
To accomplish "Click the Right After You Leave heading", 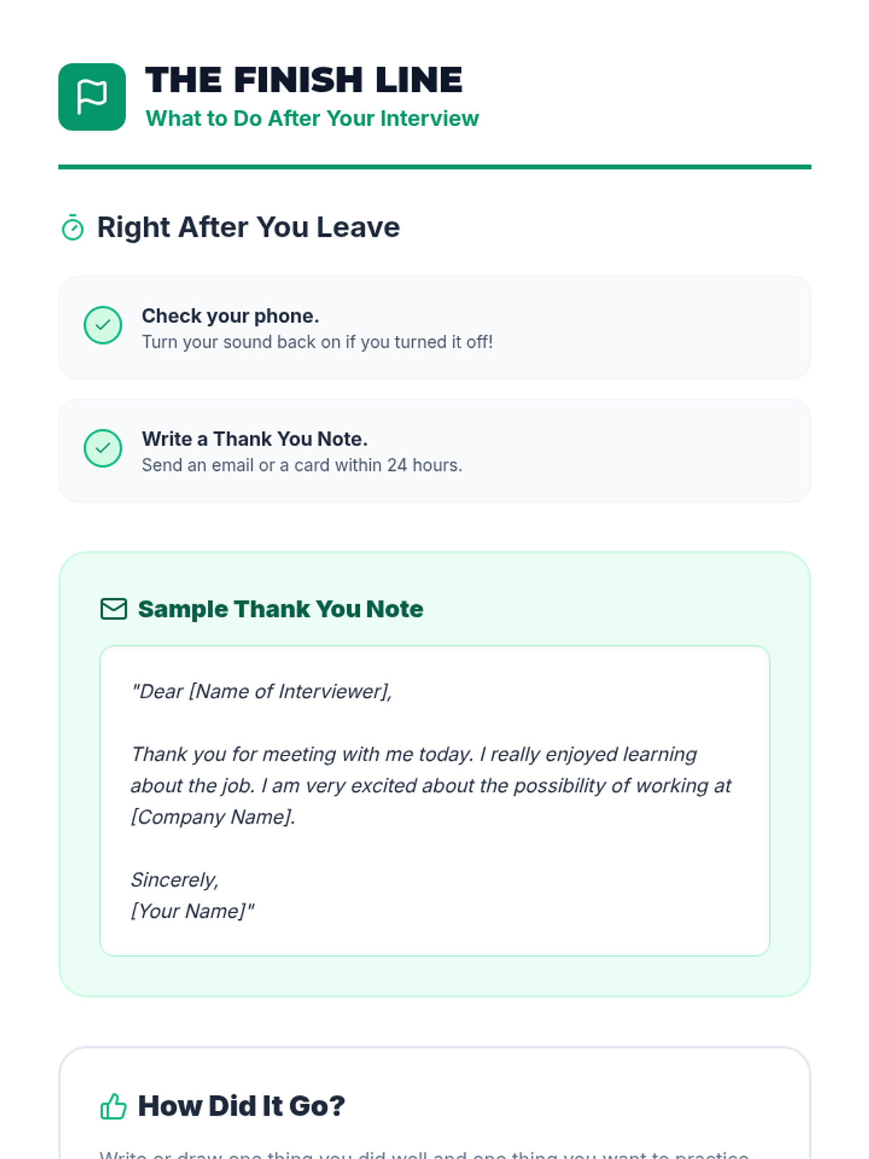I will pos(248,227).
